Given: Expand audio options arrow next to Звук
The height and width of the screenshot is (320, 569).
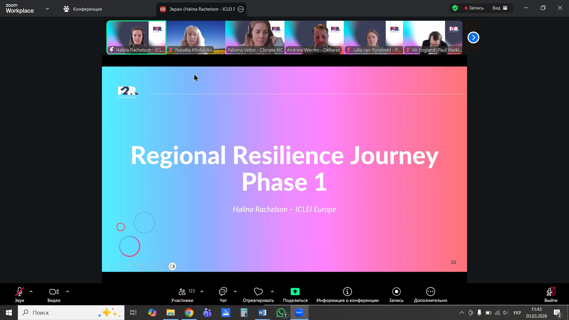Looking at the screenshot, I should (31, 292).
